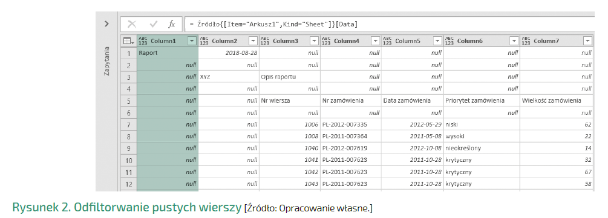
Task: Change Column7 data type icon
Action: coord(526,40)
